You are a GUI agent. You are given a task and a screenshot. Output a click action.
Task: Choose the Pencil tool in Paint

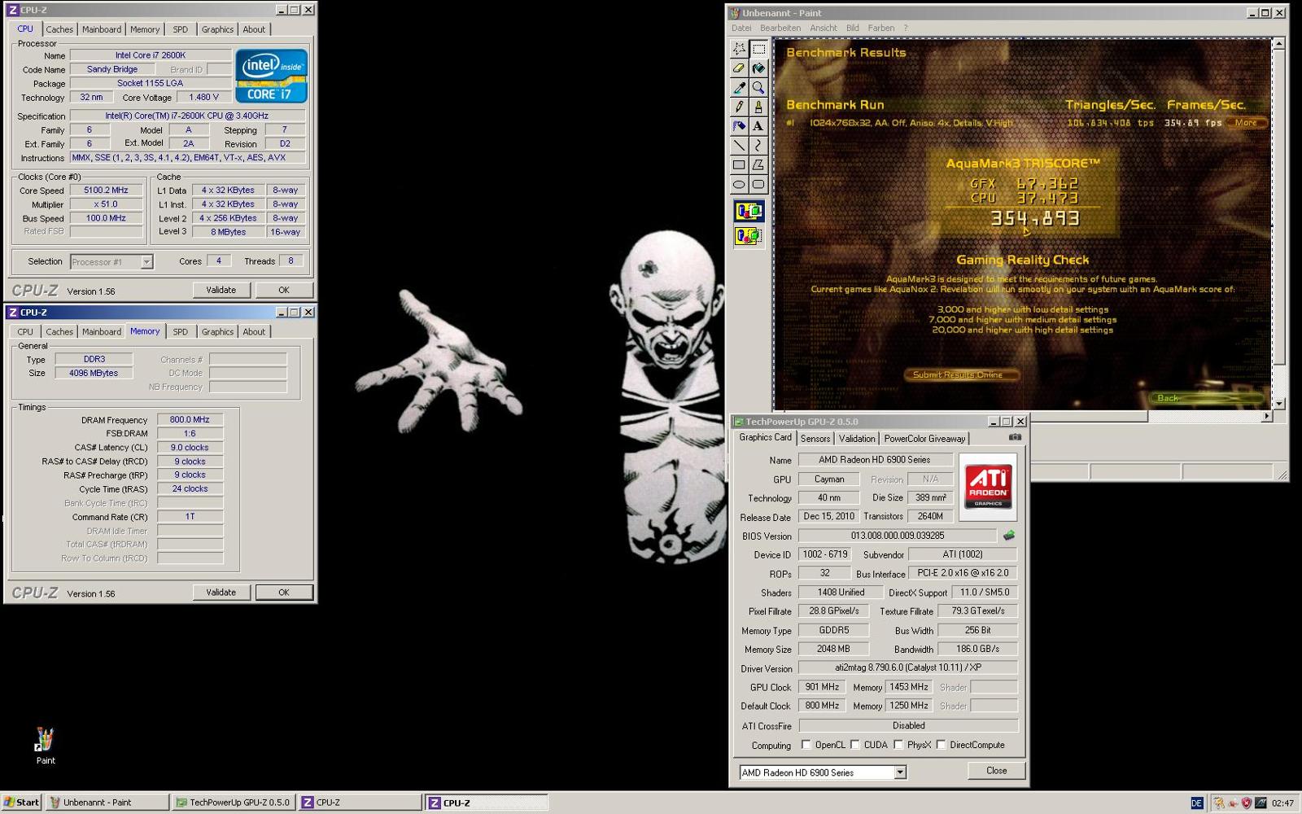click(739, 107)
